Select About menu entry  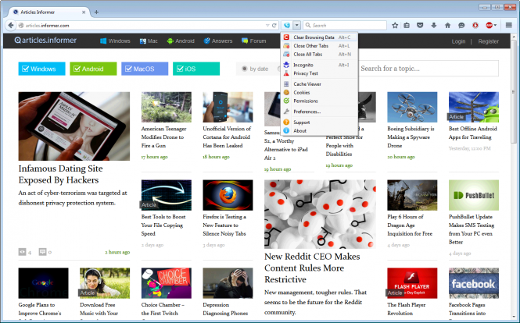319,131
